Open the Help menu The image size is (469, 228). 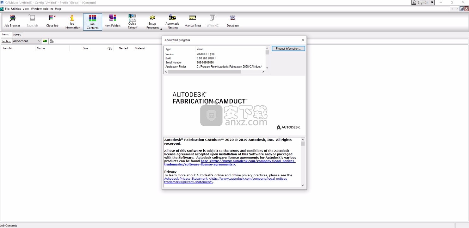coord(58,9)
